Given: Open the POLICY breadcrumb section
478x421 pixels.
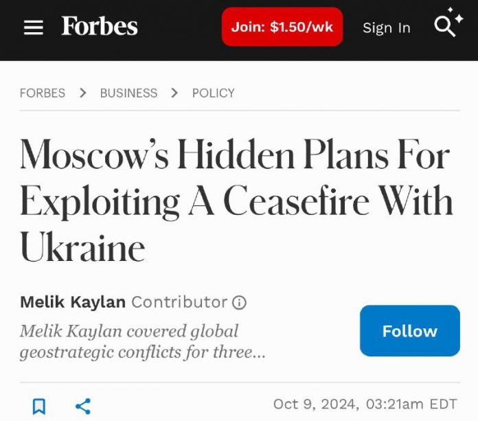Looking at the screenshot, I should coord(213,93).
